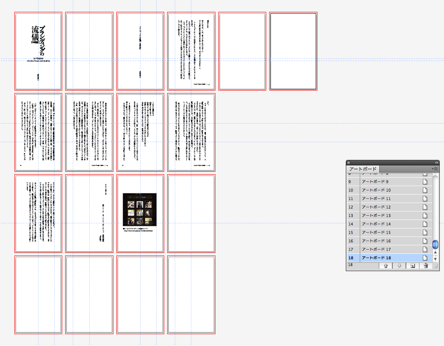
Task: Select the アートボード 17 row
Action: pos(390,250)
